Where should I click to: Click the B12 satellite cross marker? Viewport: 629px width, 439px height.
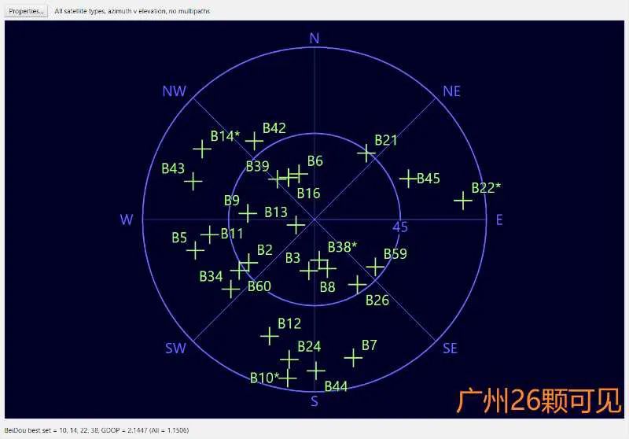[270, 336]
